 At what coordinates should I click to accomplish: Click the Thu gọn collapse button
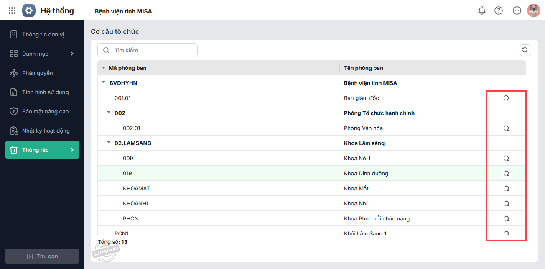pyautogui.click(x=42, y=256)
